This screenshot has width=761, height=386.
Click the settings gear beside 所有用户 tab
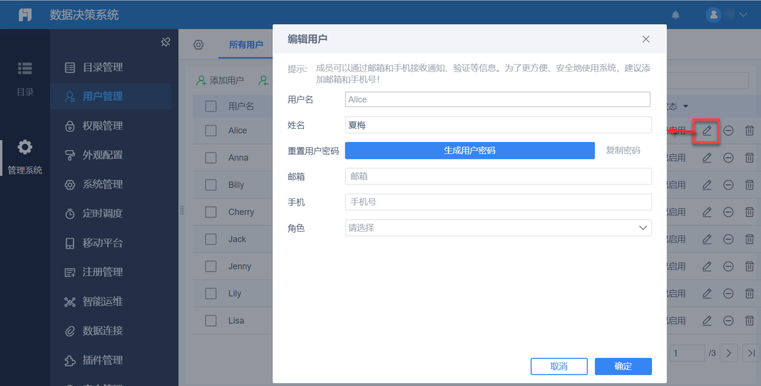[198, 45]
